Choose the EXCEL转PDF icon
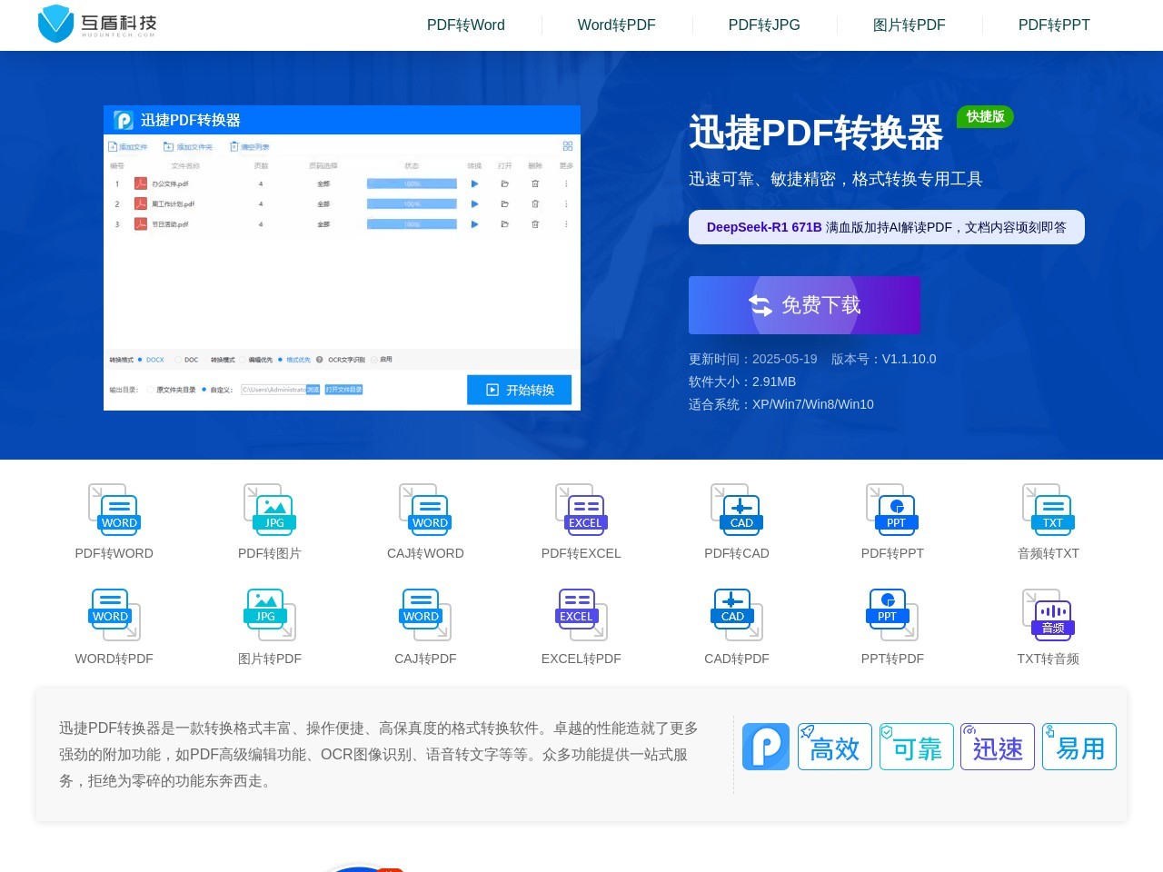1163x872 pixels. [x=581, y=615]
